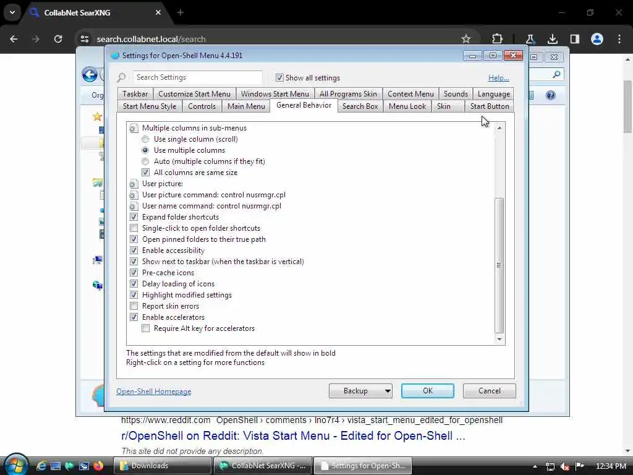Image resolution: width=633 pixels, height=475 pixels.
Task: Toggle Delay loading of icons
Action: pos(134,283)
